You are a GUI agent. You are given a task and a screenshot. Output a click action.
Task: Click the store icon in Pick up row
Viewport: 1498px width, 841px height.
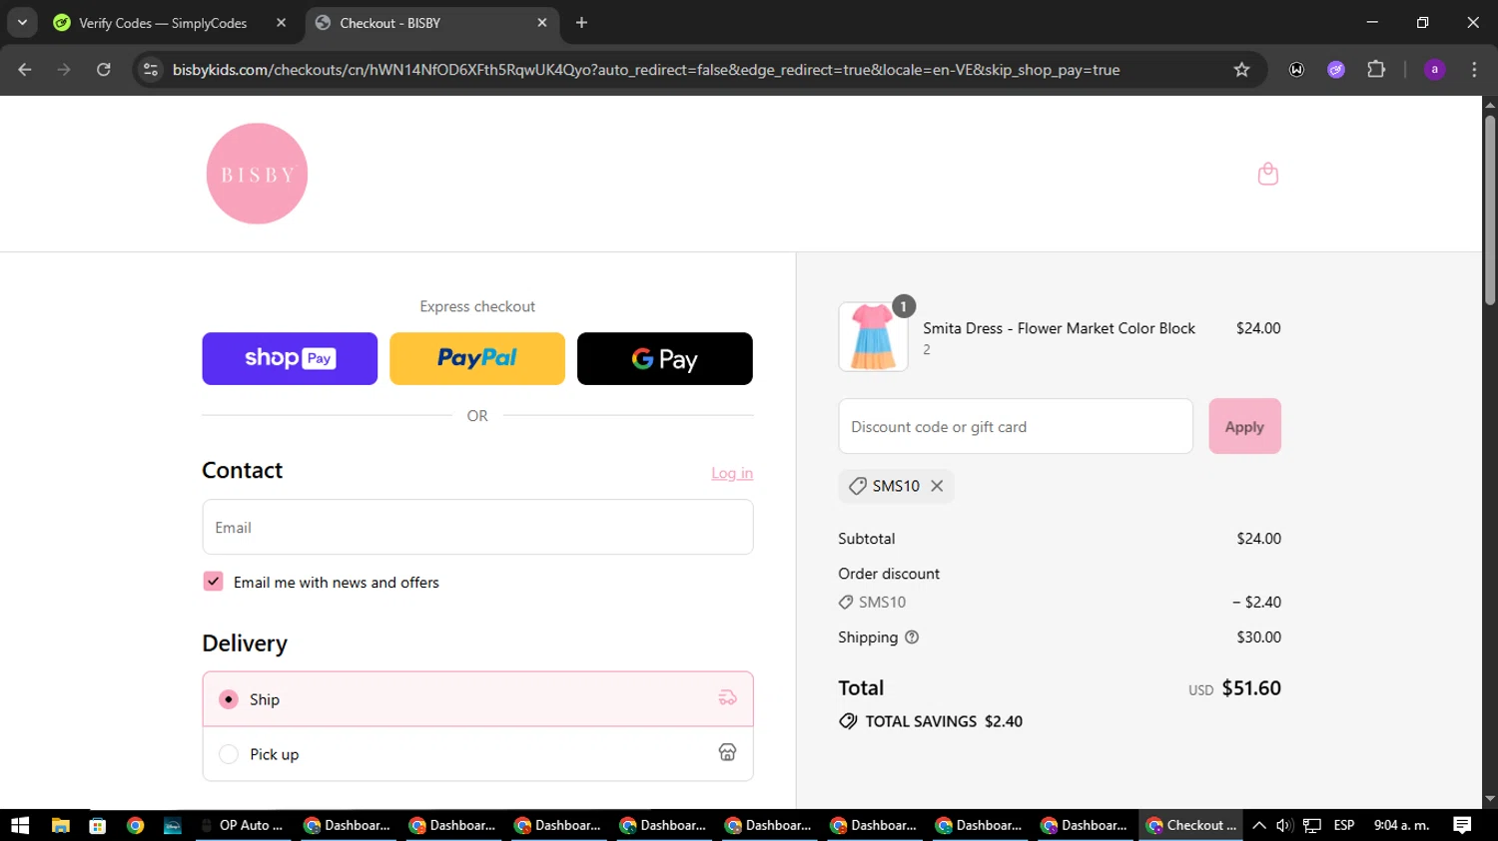point(727,752)
